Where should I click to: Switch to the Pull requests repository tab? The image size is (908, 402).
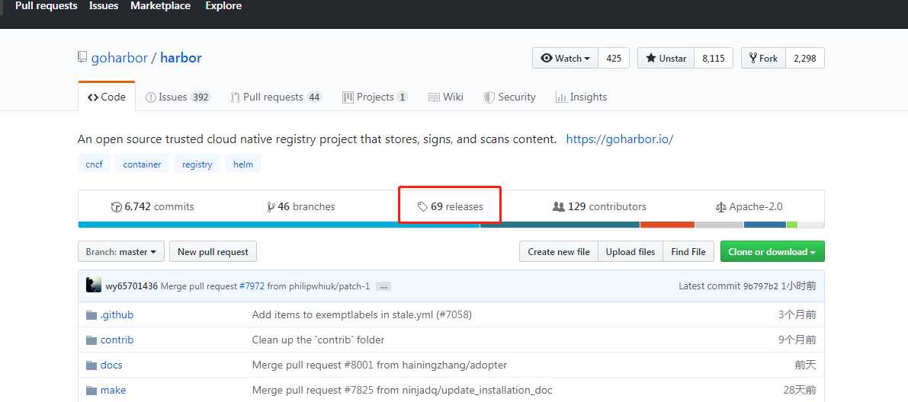(x=276, y=97)
